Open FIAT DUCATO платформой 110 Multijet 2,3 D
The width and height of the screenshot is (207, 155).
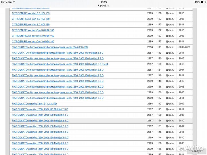[57, 53]
